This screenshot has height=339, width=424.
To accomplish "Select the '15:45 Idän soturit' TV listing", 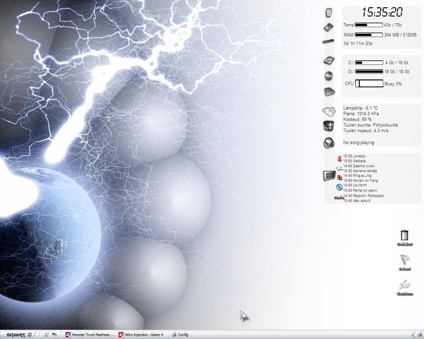I will [x=357, y=201].
